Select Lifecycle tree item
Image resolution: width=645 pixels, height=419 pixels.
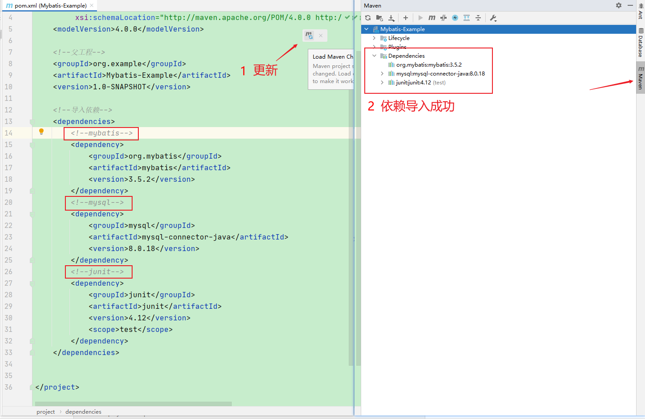[399, 38]
